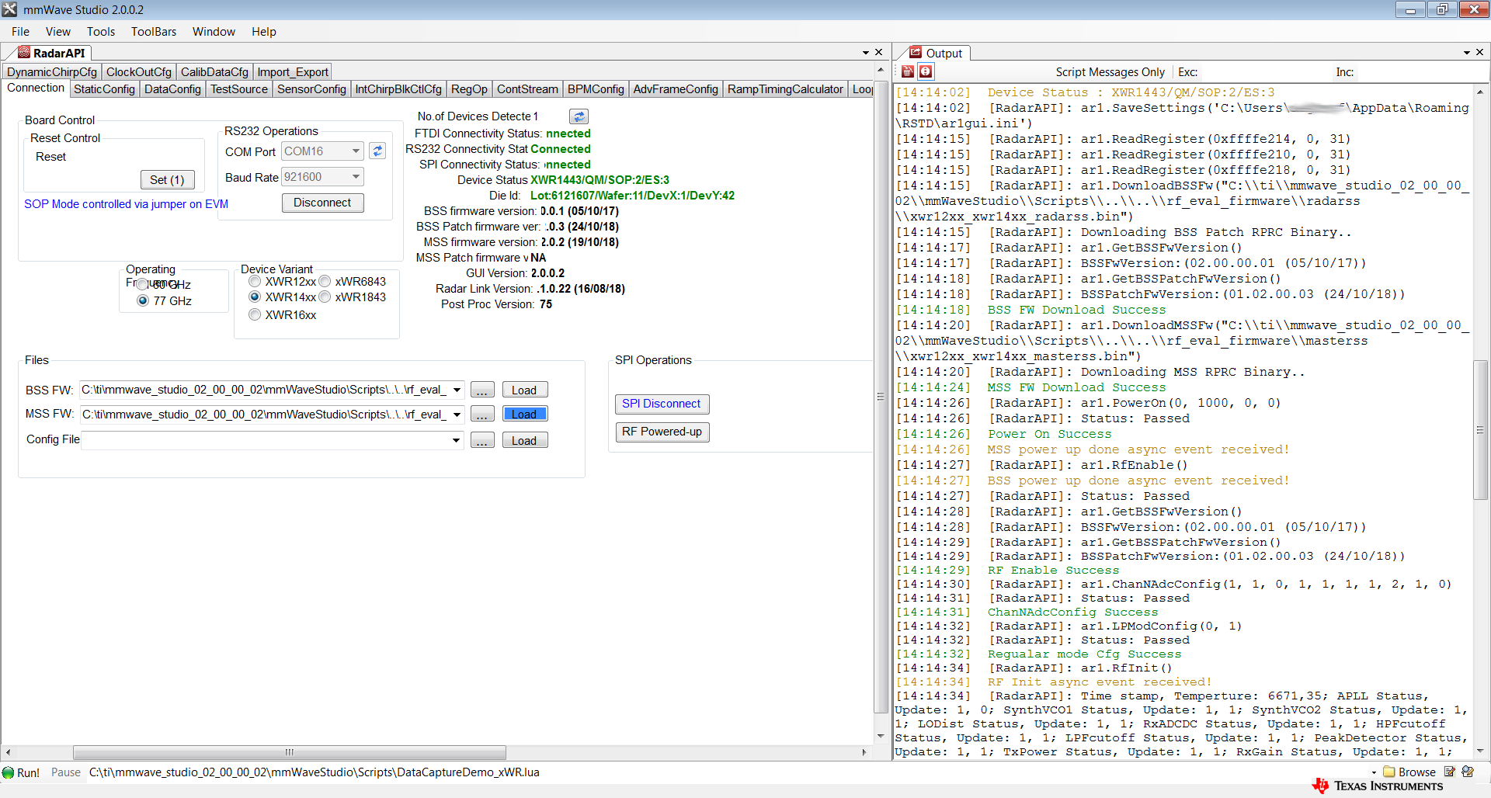Browse for the MSS FW file
The height and width of the screenshot is (798, 1491).
point(482,415)
